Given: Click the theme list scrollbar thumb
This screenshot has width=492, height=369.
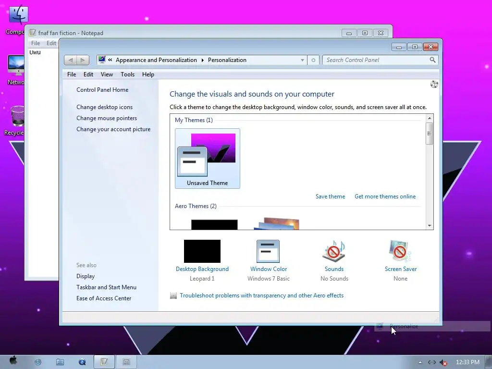Looking at the screenshot, I should [x=430, y=134].
